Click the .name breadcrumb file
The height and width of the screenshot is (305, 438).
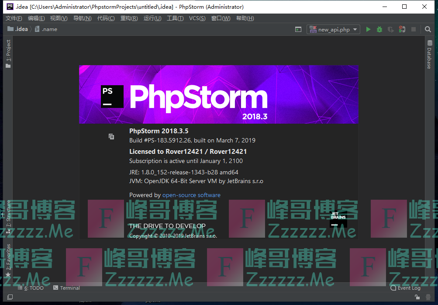click(x=46, y=29)
